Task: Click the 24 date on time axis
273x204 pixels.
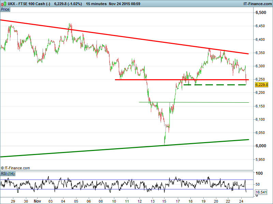Action: (x=241, y=201)
